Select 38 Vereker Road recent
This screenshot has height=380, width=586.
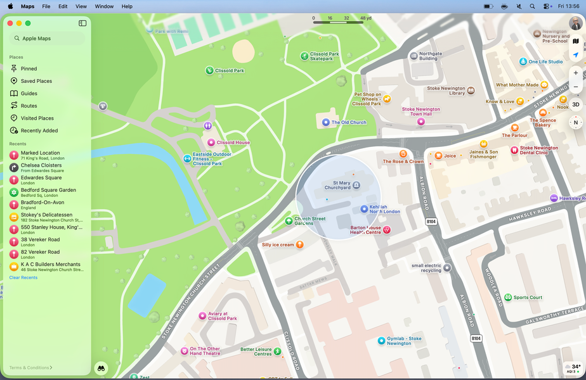(x=47, y=242)
